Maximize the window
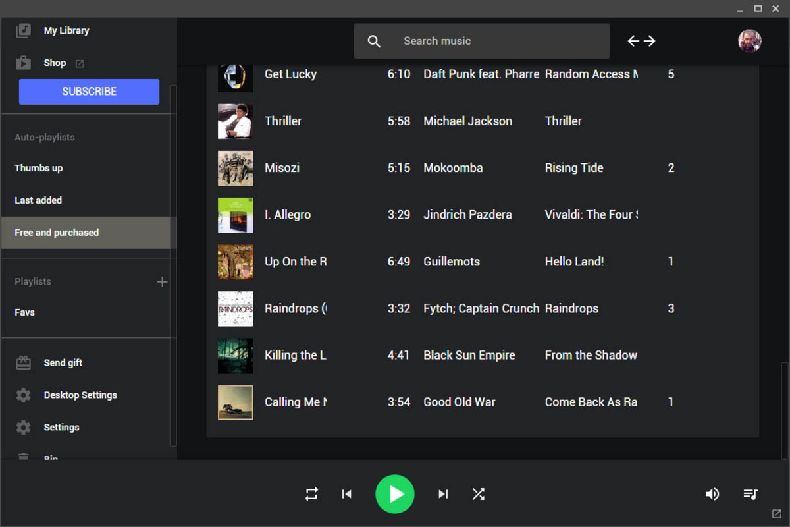This screenshot has height=527, width=790. pos(758,9)
